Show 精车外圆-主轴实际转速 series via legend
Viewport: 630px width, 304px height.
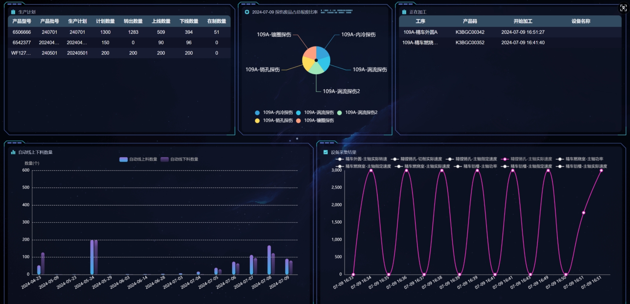[361, 159]
